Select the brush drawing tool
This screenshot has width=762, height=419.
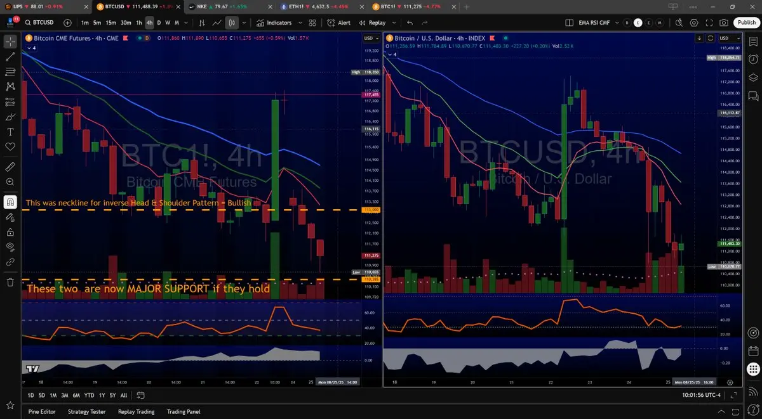[10, 117]
